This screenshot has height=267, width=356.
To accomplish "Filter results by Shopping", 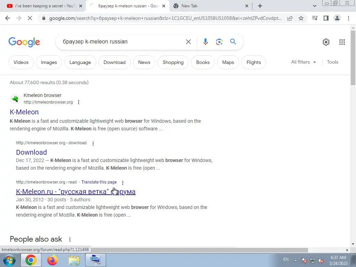I will tap(173, 62).
